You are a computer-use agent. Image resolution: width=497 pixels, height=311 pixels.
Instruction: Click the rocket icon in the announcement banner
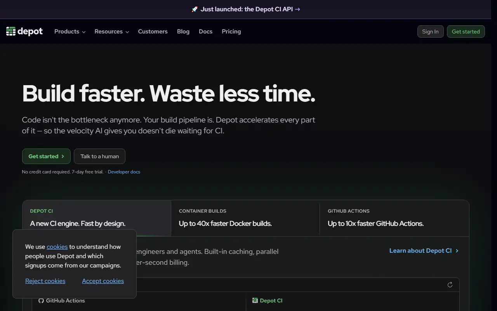[195, 9]
